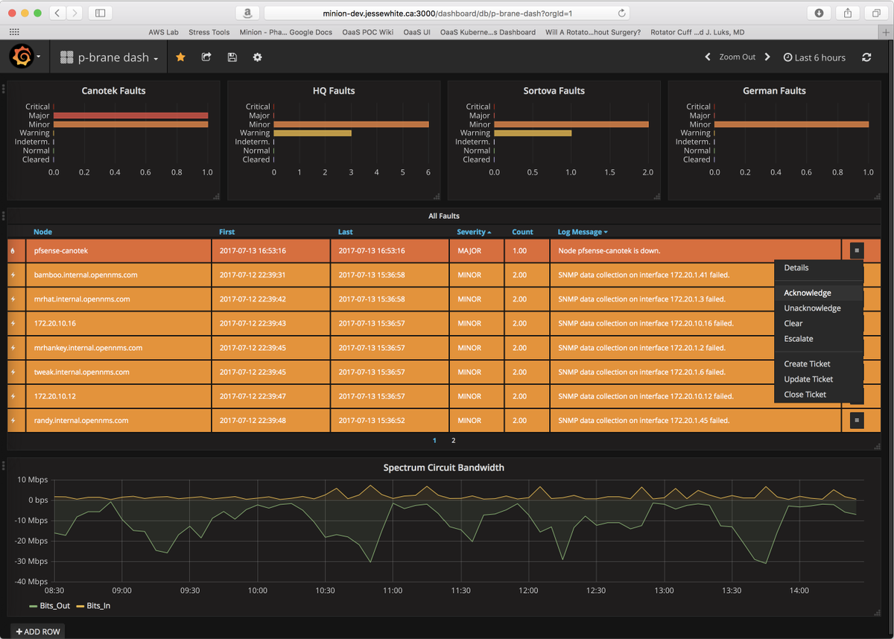Viewport: 894px width, 639px height.
Task: Open OaaS POC Wiki bookmark
Action: click(x=367, y=32)
